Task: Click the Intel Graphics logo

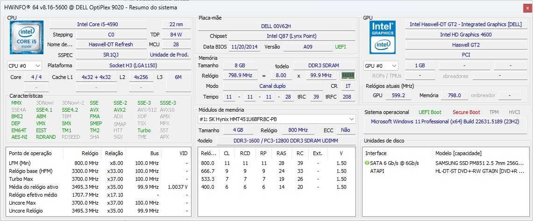Action: 383,37
